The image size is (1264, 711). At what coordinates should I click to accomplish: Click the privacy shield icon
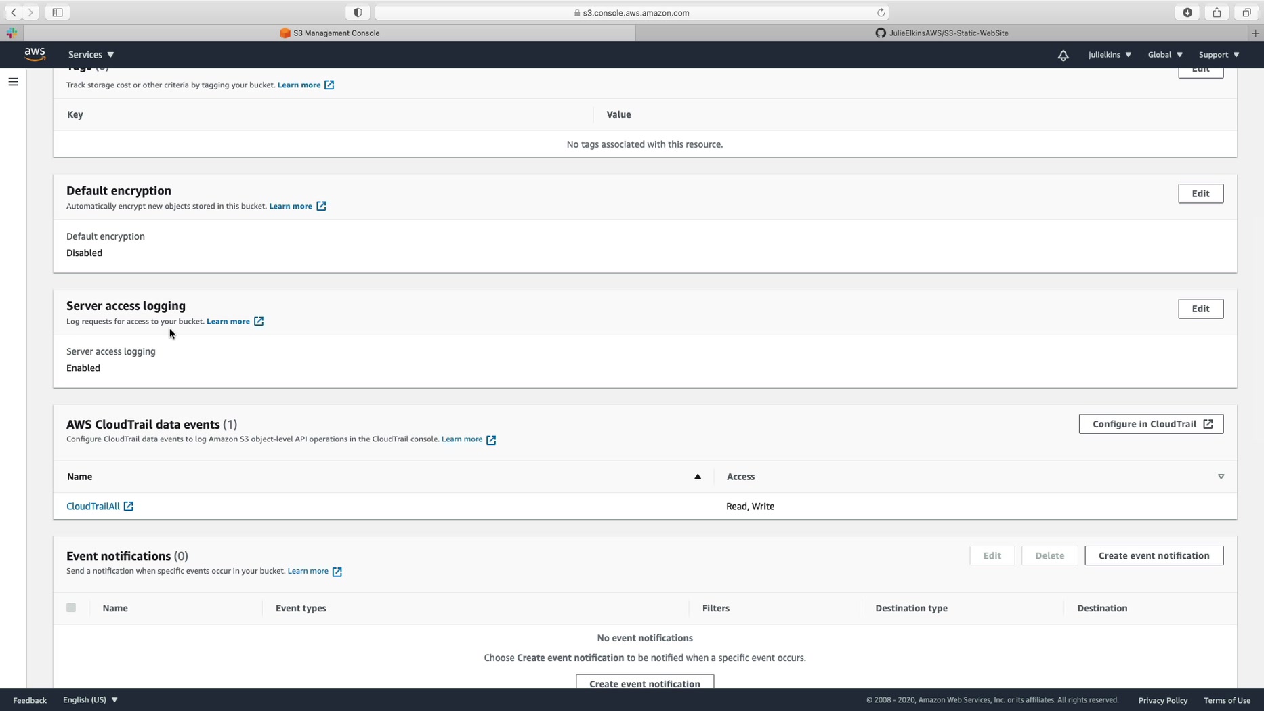pos(358,12)
